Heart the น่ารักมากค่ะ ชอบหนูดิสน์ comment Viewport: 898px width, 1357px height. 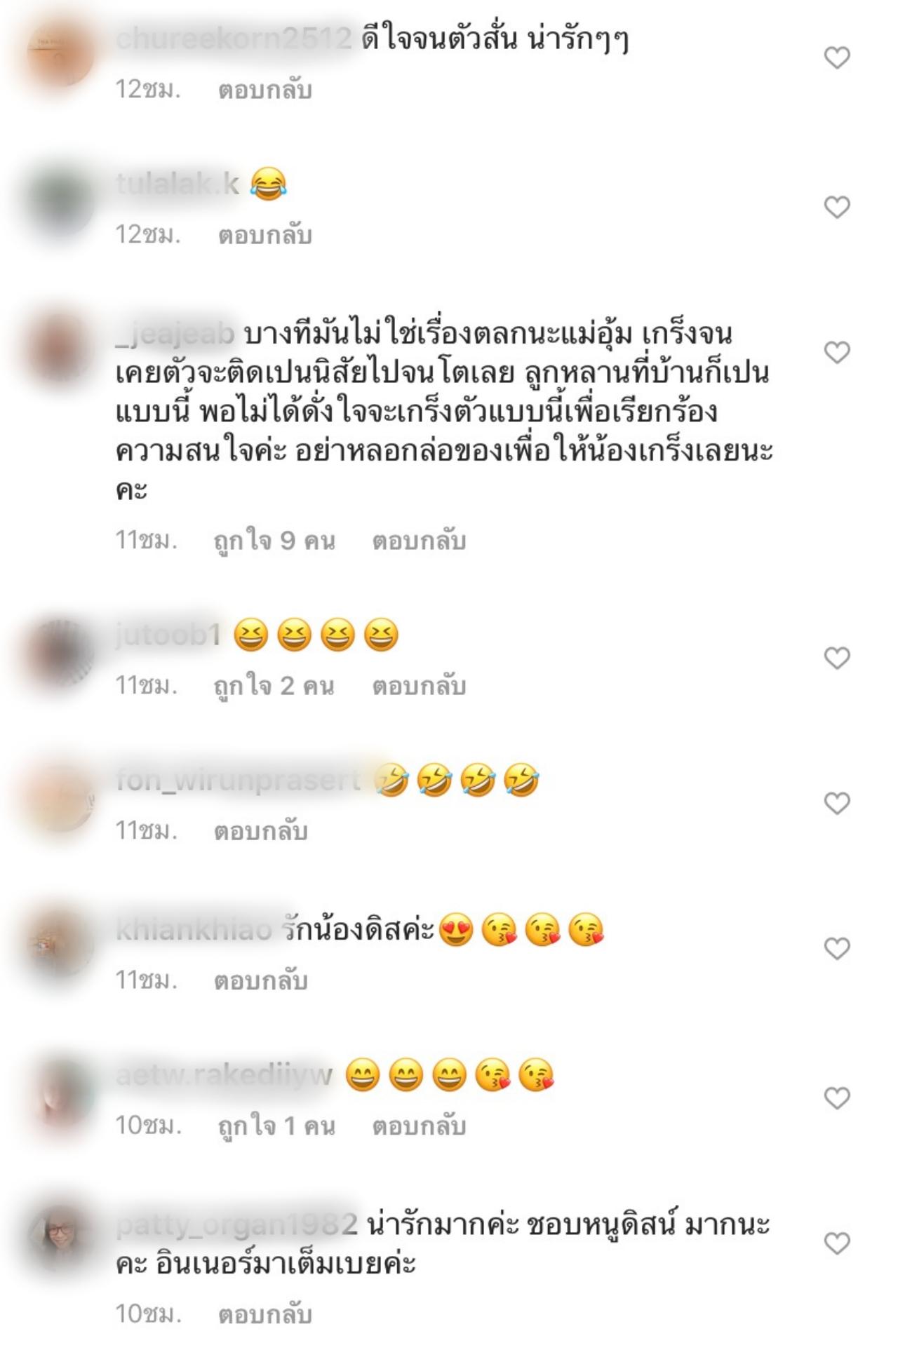click(x=836, y=1243)
